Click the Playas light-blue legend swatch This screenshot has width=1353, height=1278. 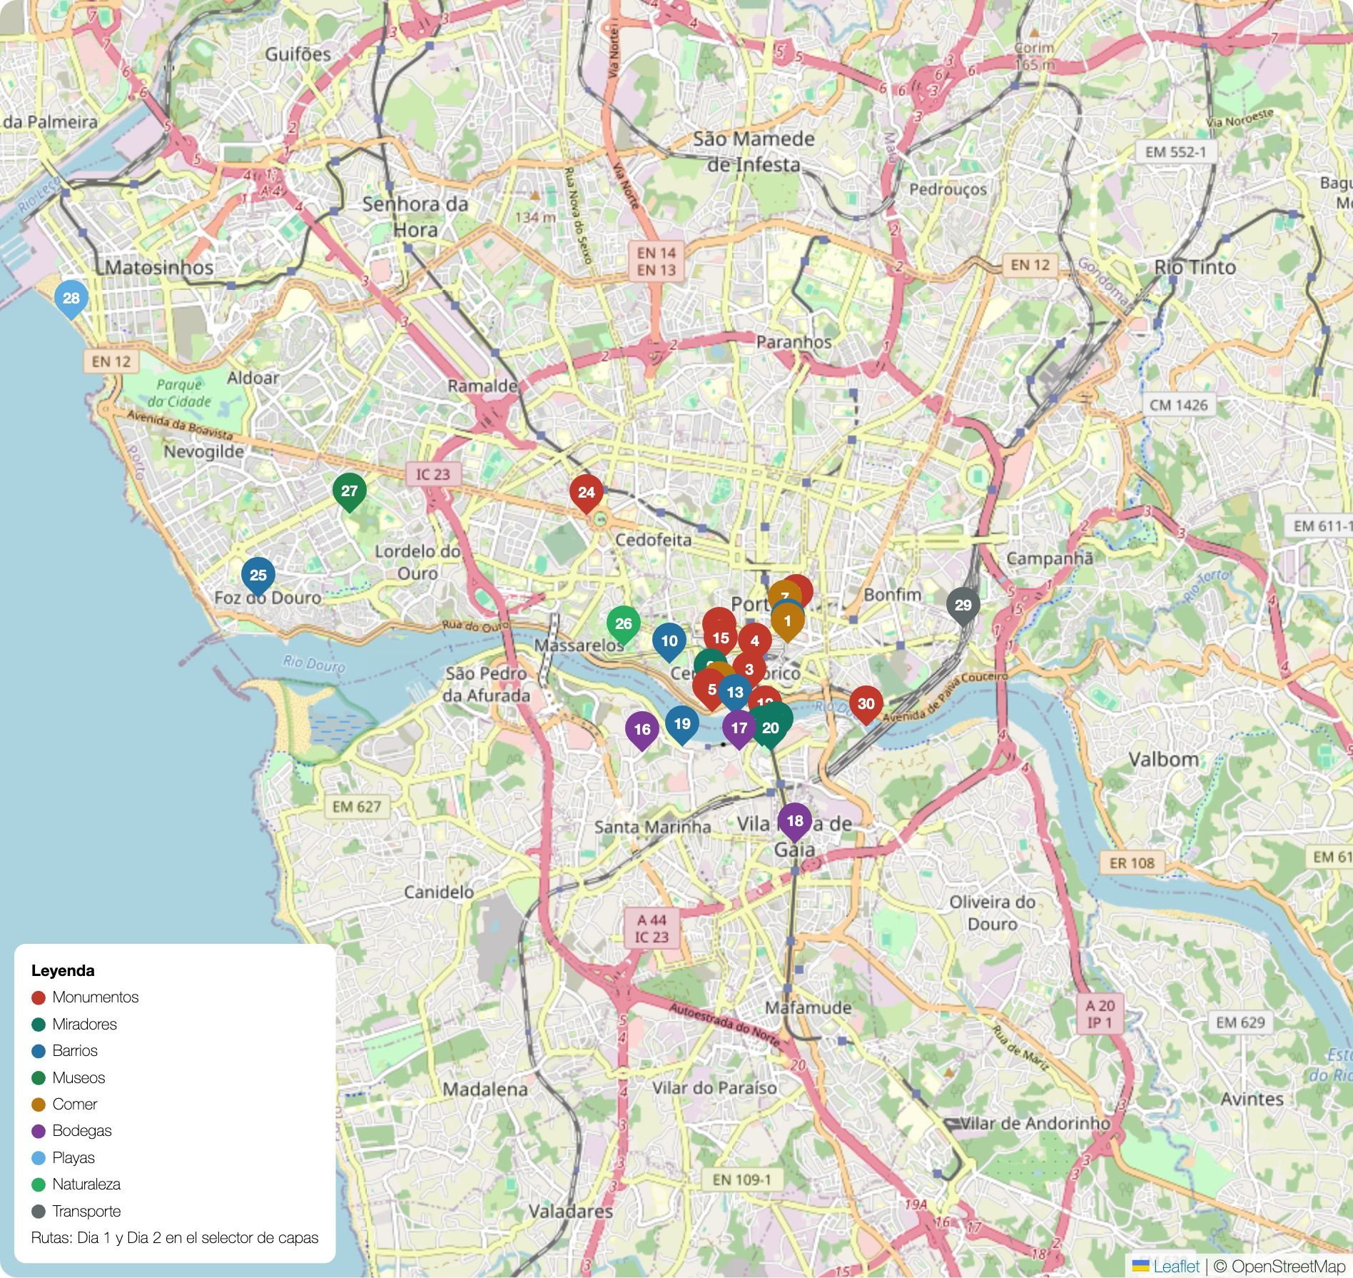click(x=39, y=1158)
